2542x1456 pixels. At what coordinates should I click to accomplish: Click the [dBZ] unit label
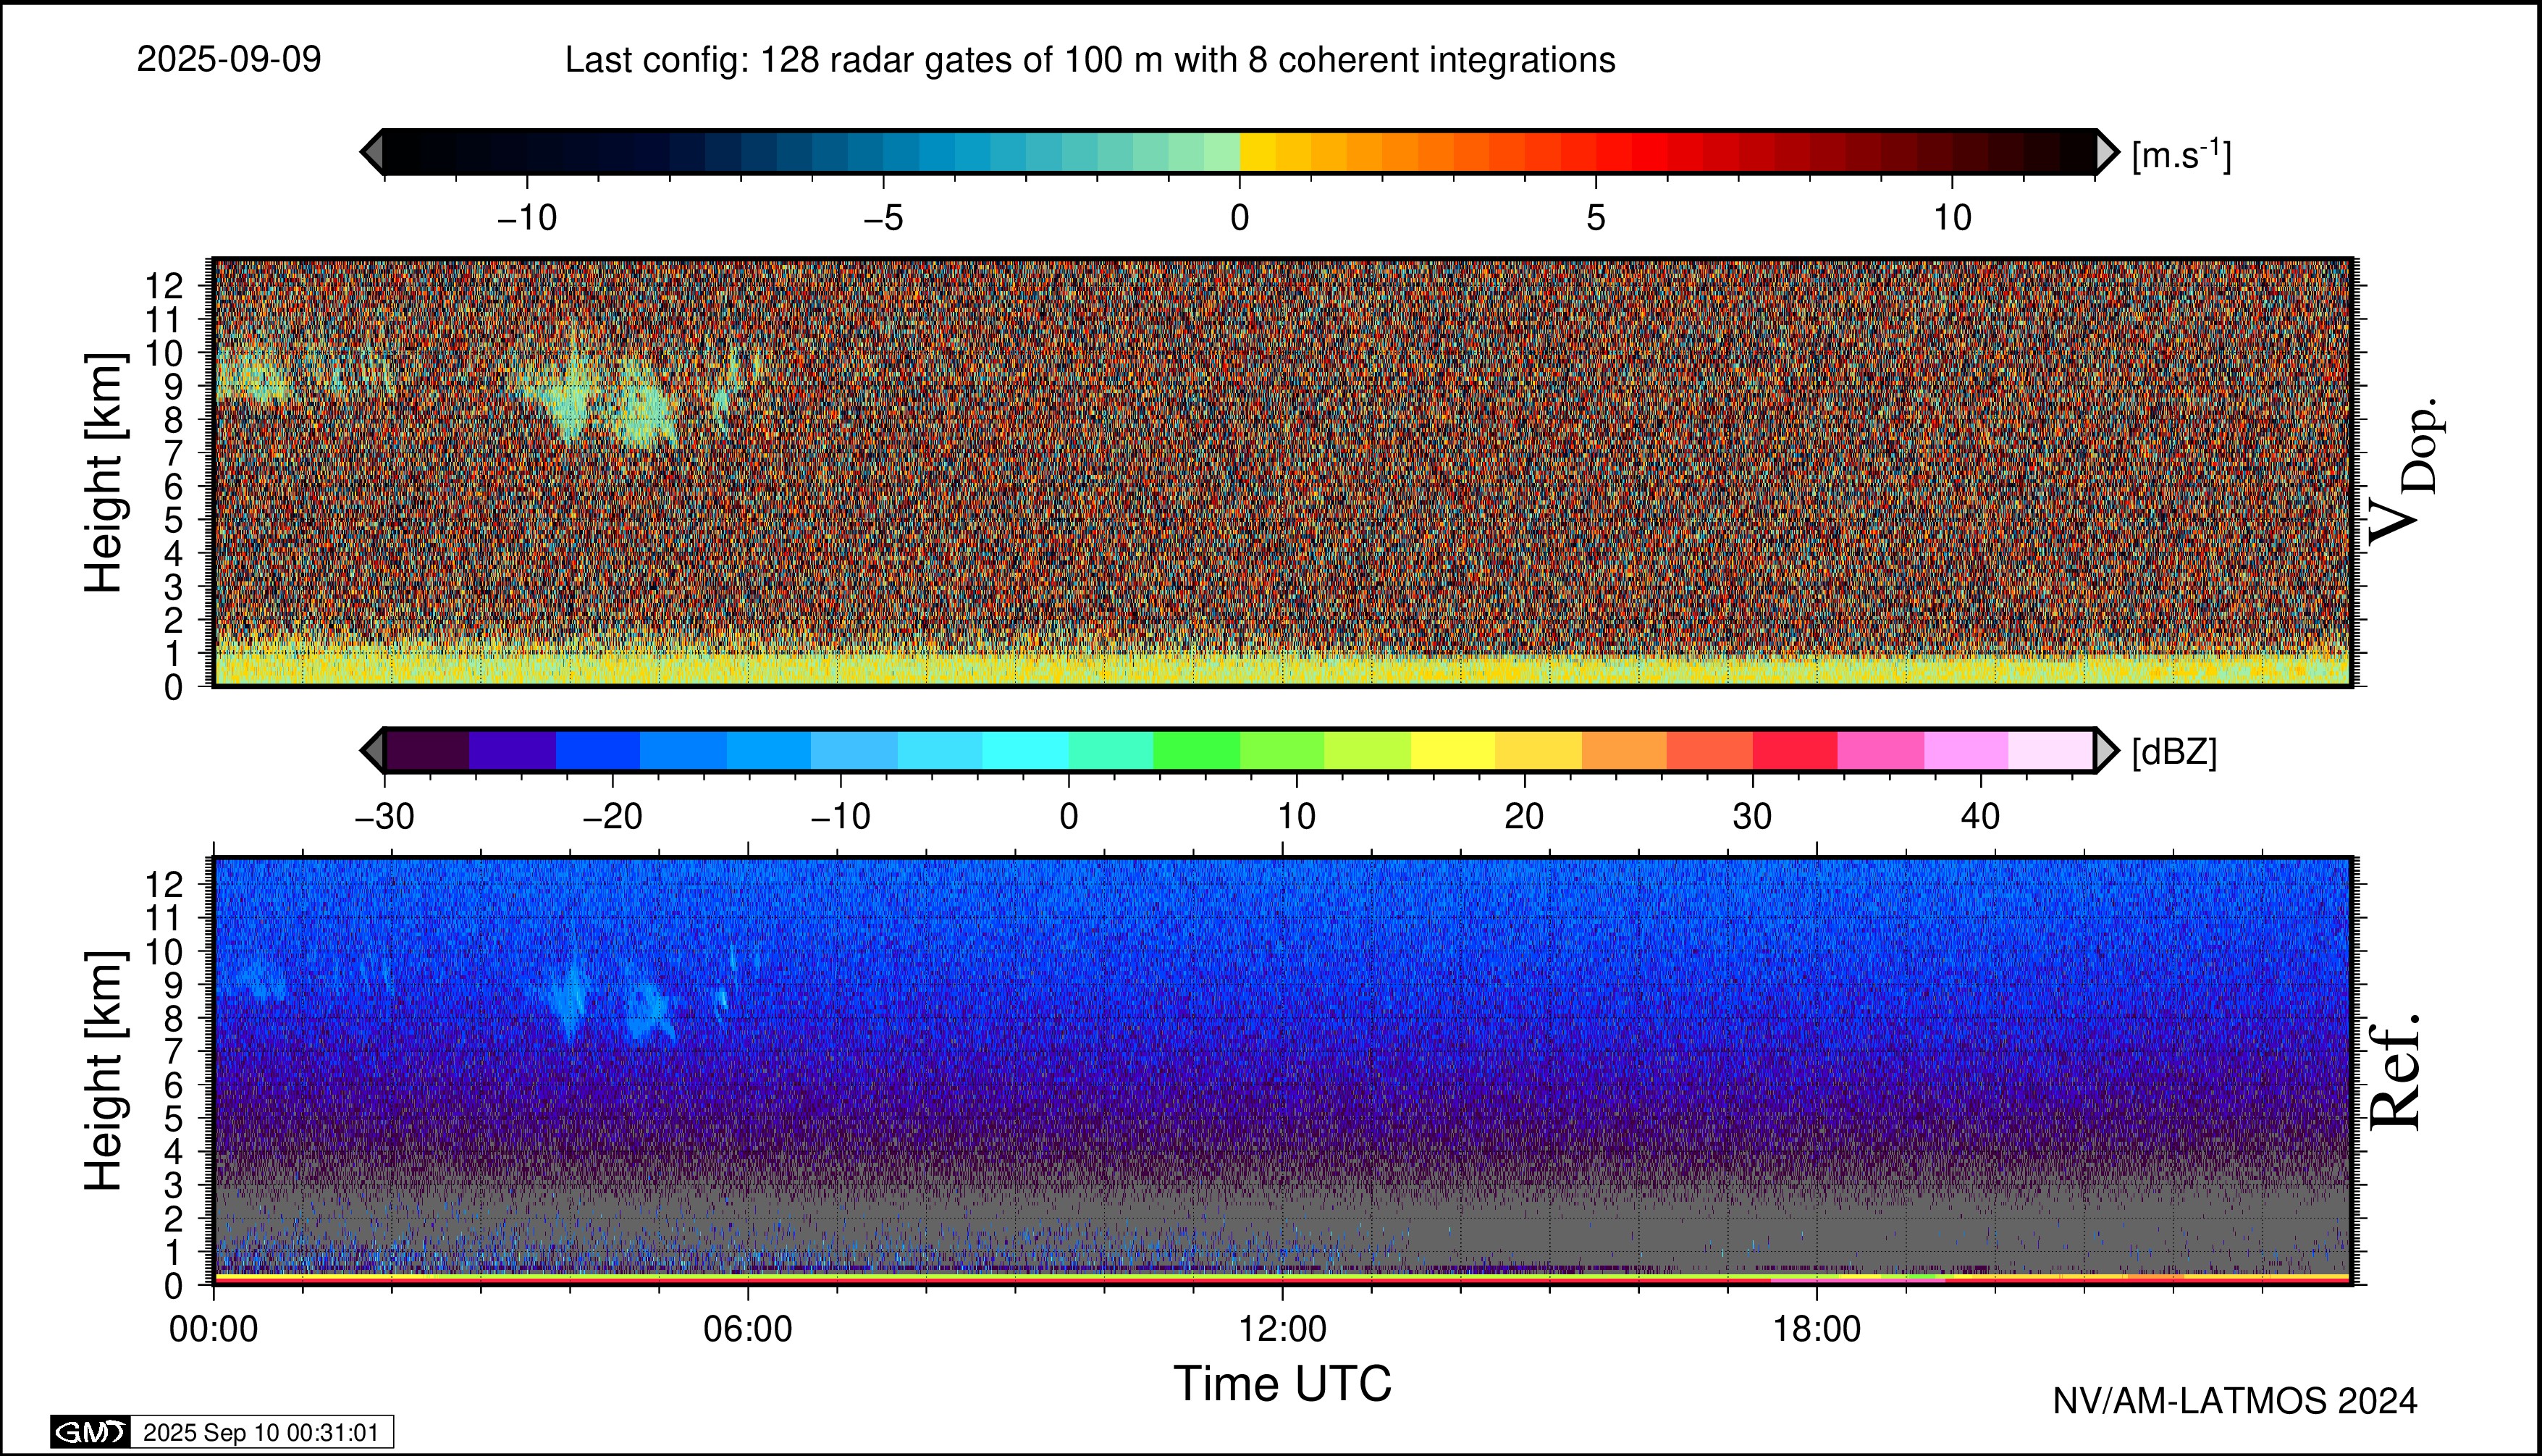coord(2174,752)
